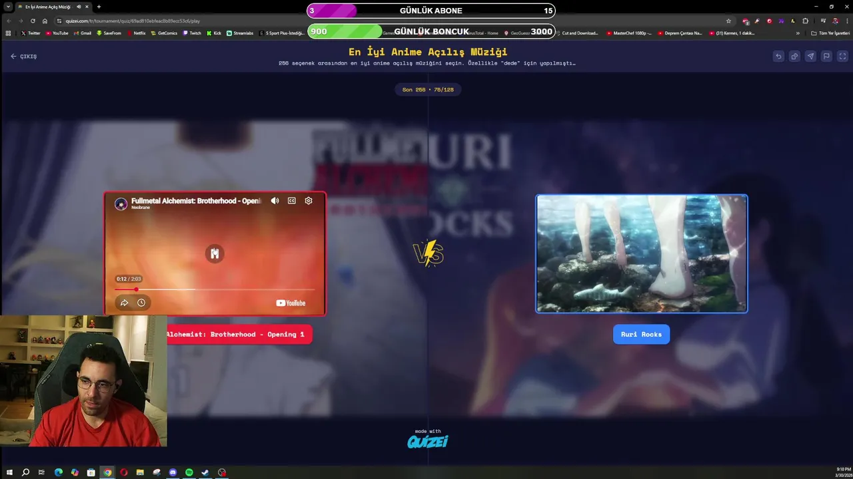This screenshot has height=479, width=853.
Task: Mute the tab via speaker icon
Action: (x=79, y=7)
